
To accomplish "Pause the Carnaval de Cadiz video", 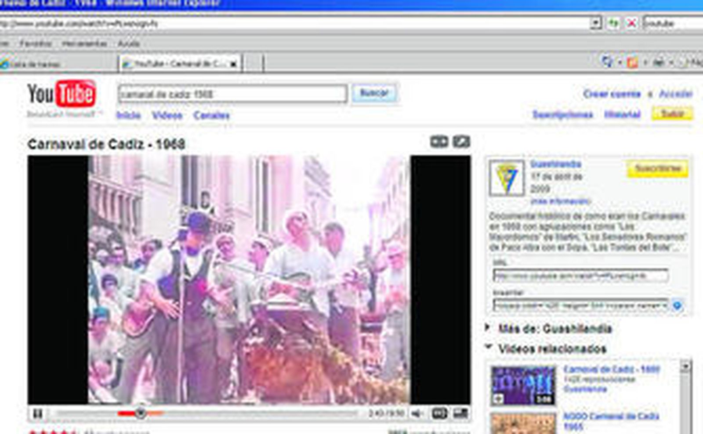I will 38,413.
